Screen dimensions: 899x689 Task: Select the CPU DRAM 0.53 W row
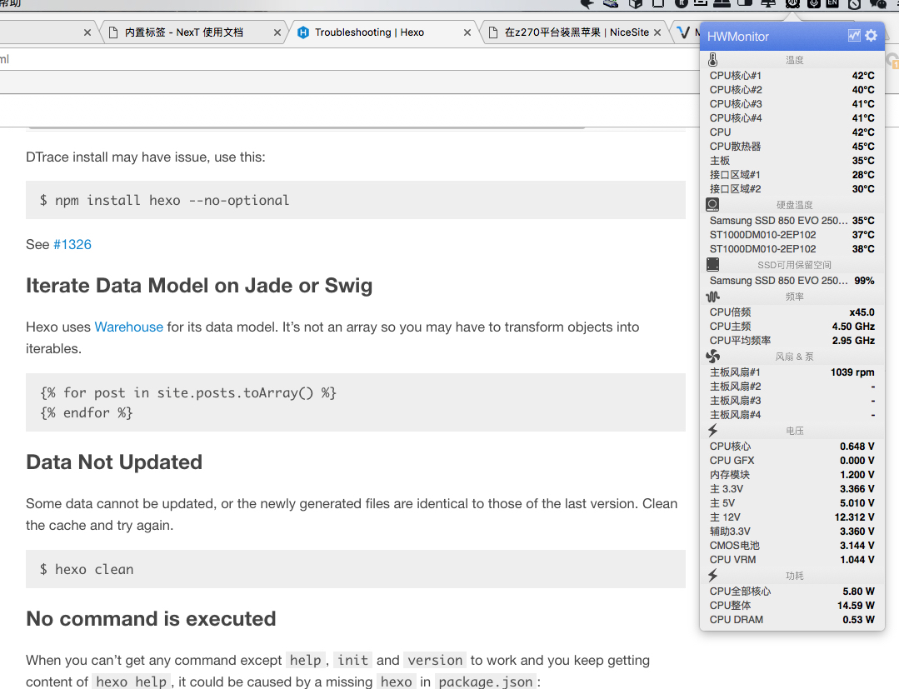[792, 620]
